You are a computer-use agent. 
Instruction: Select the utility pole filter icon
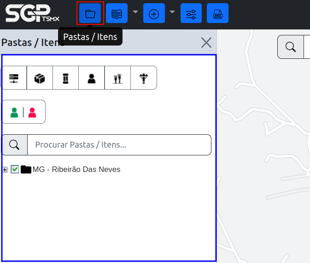click(143, 78)
